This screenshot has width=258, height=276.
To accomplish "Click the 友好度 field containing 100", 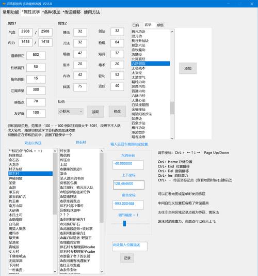I will coord(36,113).
